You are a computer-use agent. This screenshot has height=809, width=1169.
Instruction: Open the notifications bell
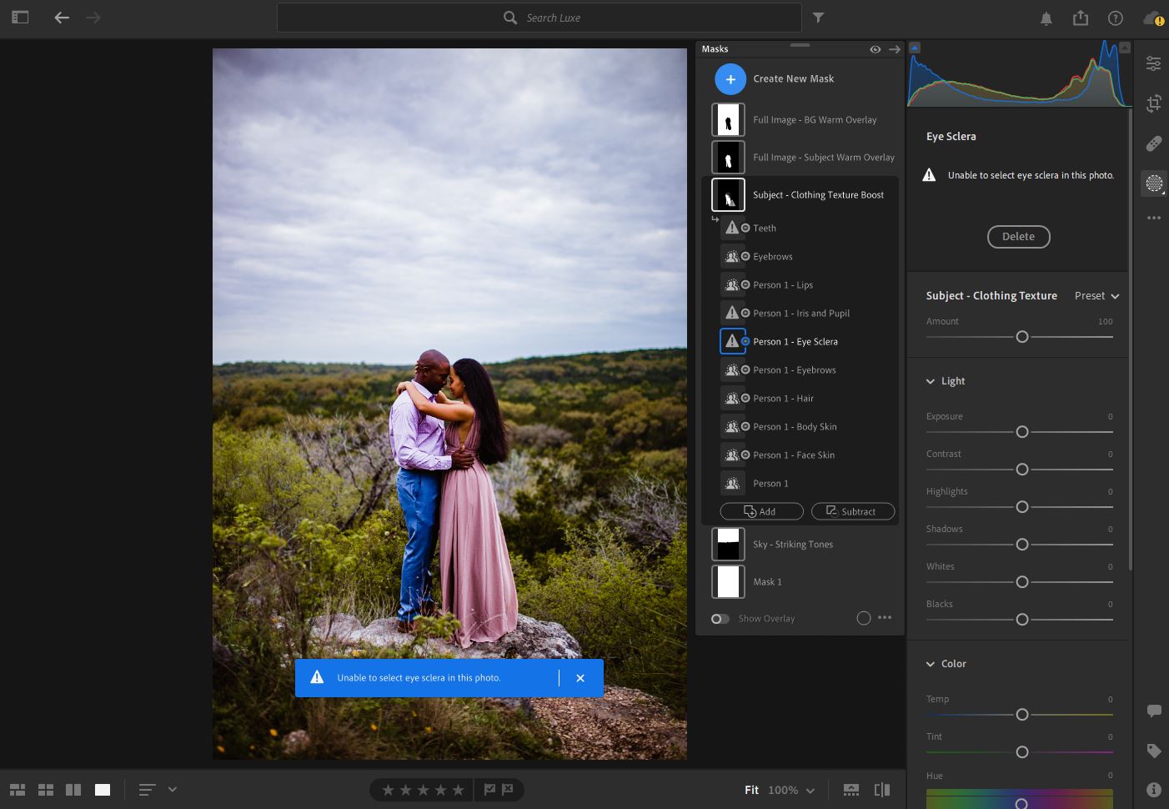coord(1046,18)
